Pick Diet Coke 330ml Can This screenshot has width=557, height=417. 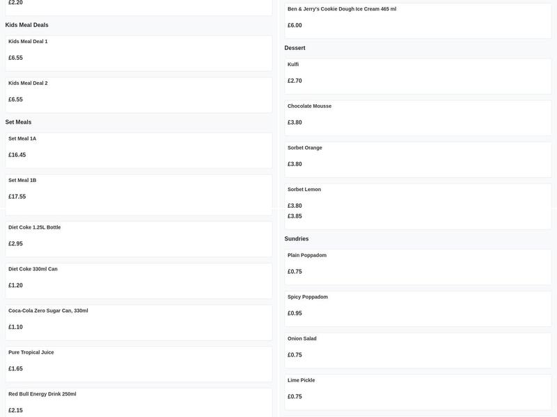(x=139, y=281)
